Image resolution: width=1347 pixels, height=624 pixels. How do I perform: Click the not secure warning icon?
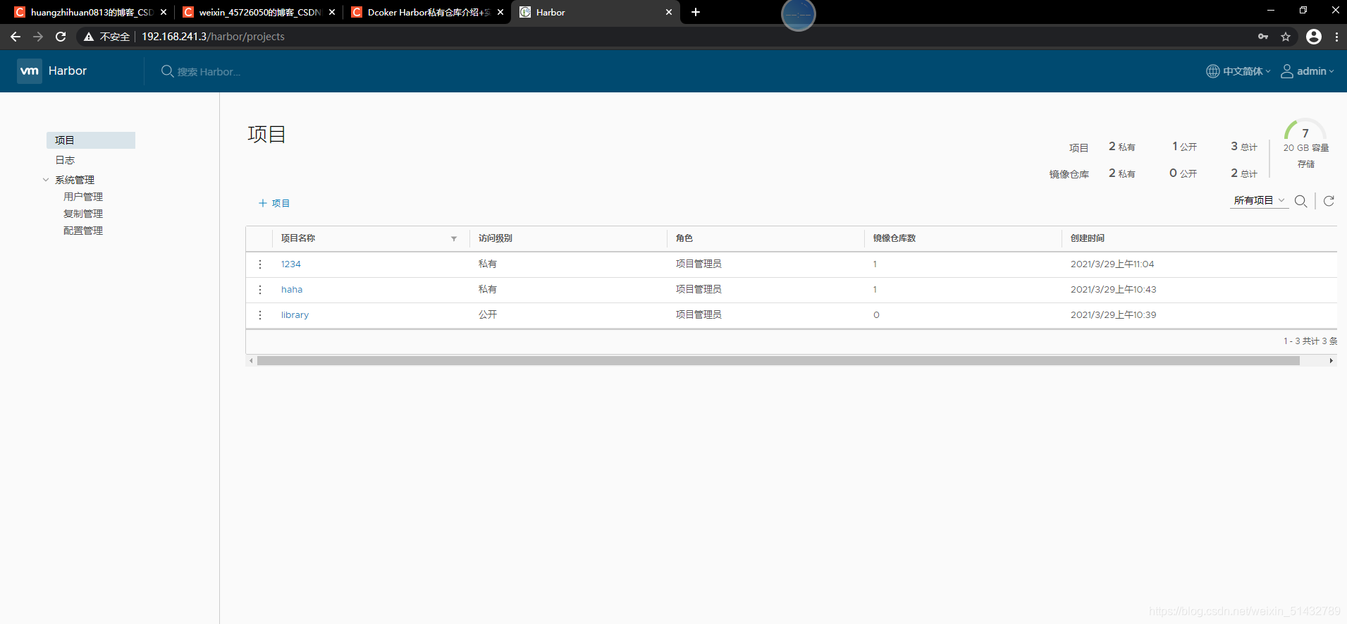[x=89, y=37]
